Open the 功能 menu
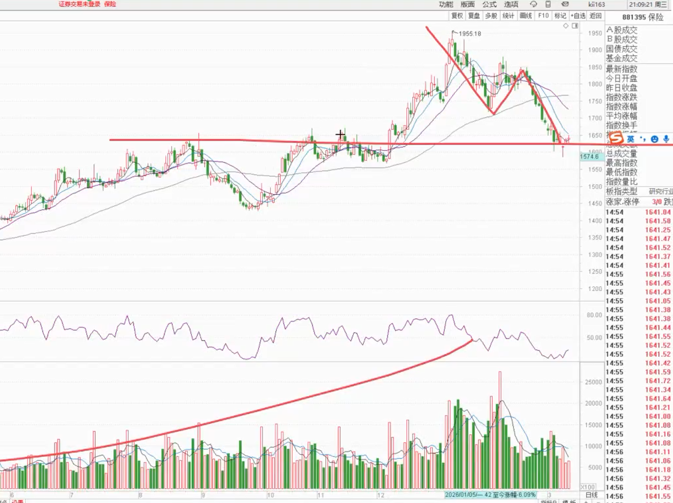 [446, 4]
